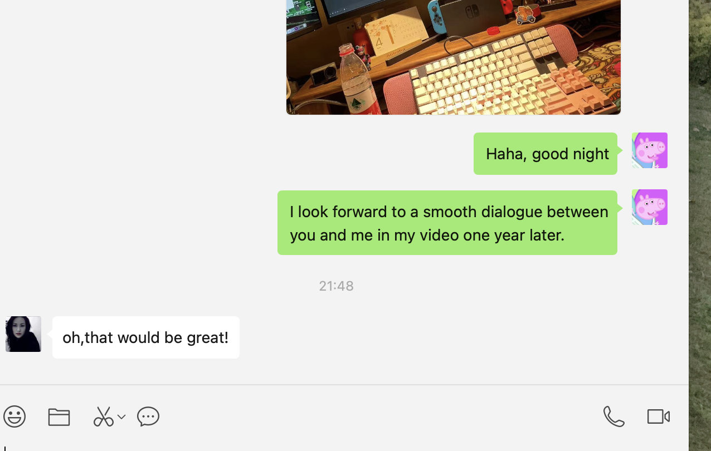Open the chat history bubble icon

pos(148,416)
